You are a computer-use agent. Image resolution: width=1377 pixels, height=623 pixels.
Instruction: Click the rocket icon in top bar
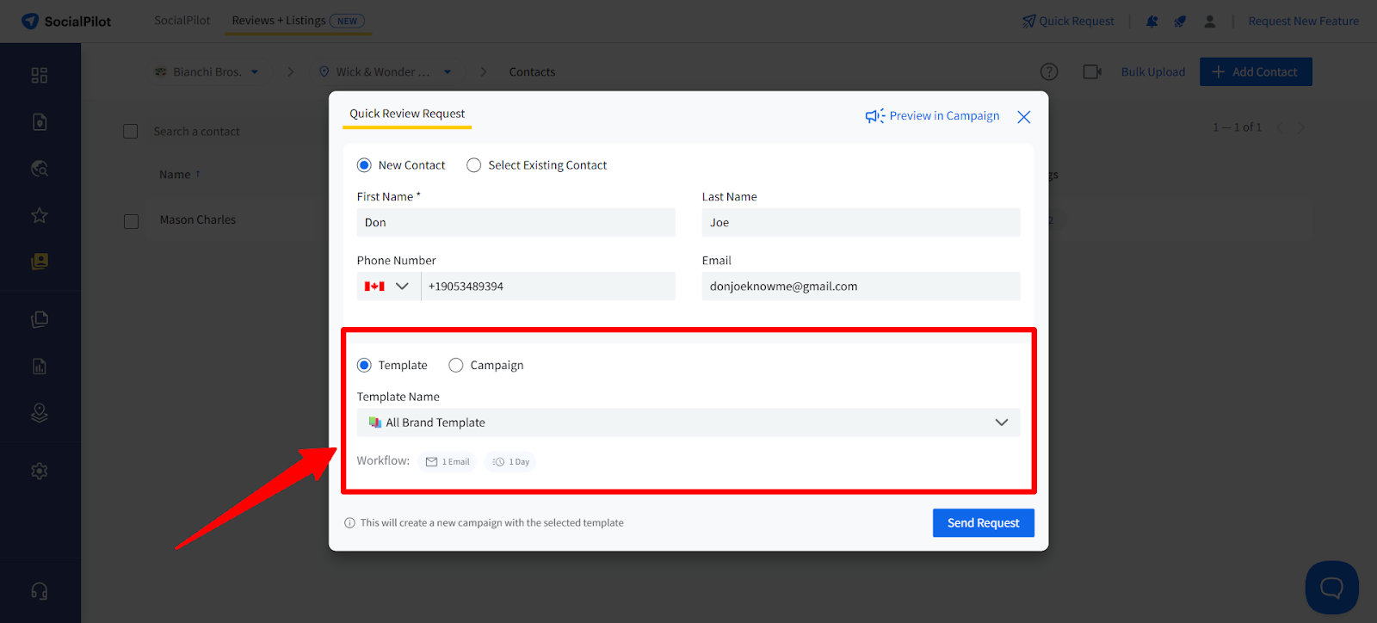[x=1180, y=22]
